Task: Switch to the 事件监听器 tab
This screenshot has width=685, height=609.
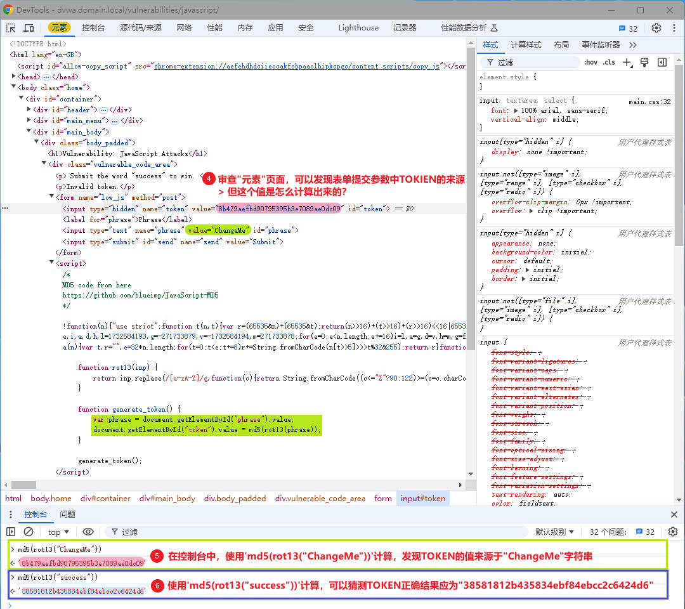Action: [601, 45]
